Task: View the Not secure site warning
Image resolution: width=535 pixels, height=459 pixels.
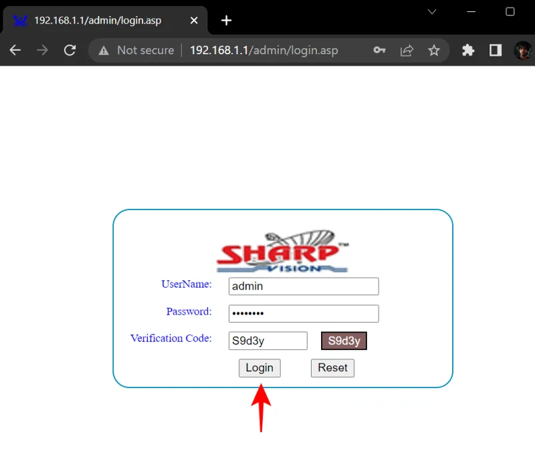Action: point(136,50)
